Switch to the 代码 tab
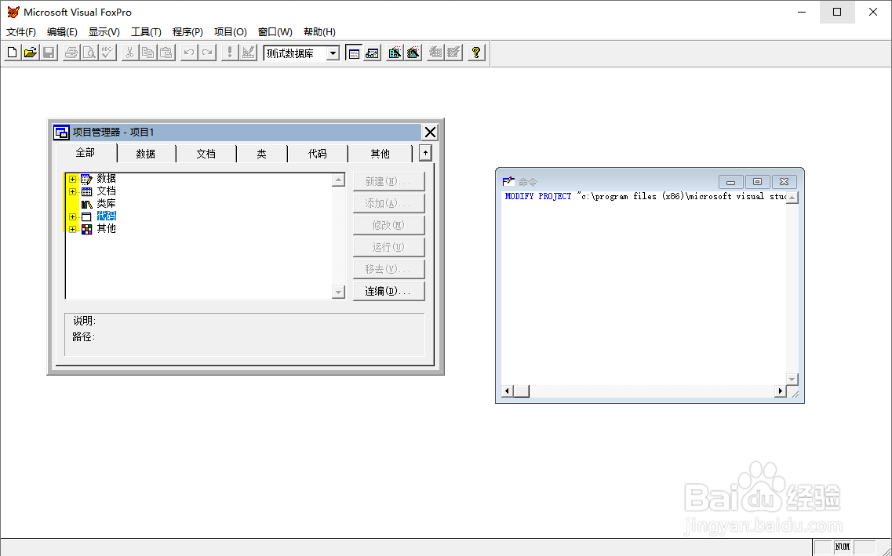The width and height of the screenshot is (892, 556). click(x=318, y=154)
